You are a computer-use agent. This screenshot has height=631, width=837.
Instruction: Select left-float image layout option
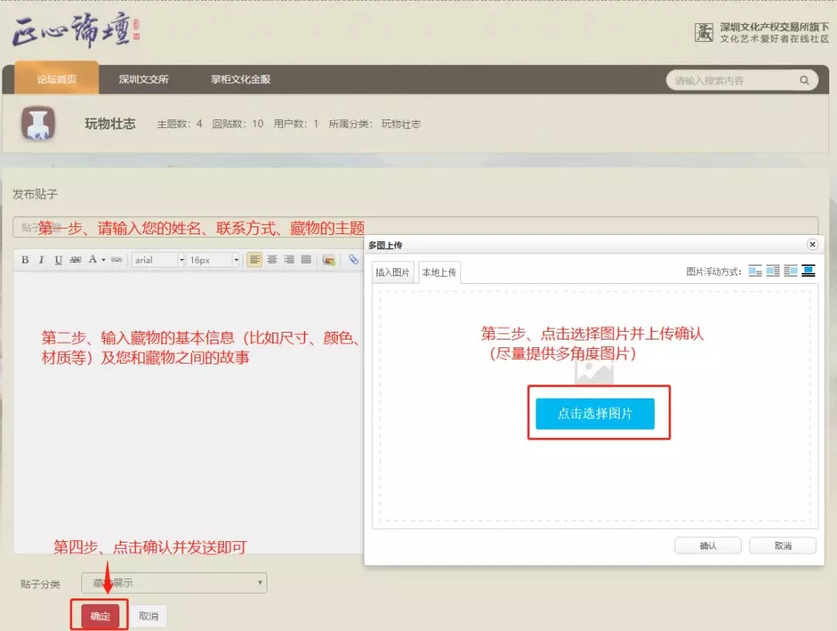pos(773,271)
